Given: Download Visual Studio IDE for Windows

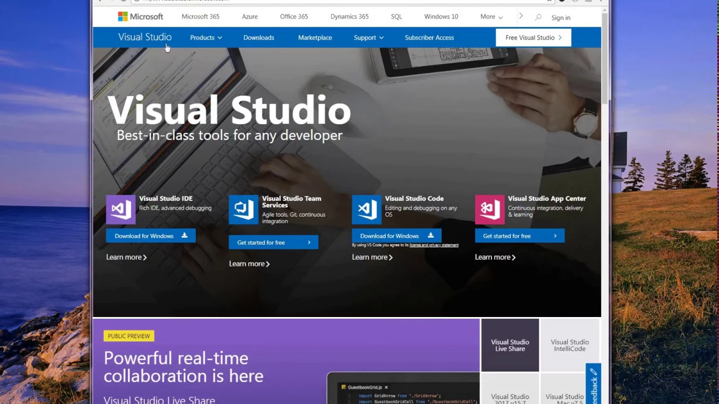Looking at the screenshot, I should tap(151, 236).
